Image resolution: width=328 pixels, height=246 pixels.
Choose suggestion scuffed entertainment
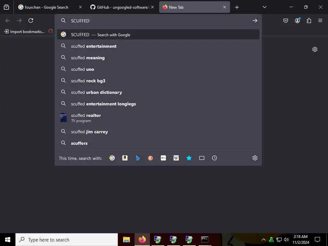tap(158, 46)
